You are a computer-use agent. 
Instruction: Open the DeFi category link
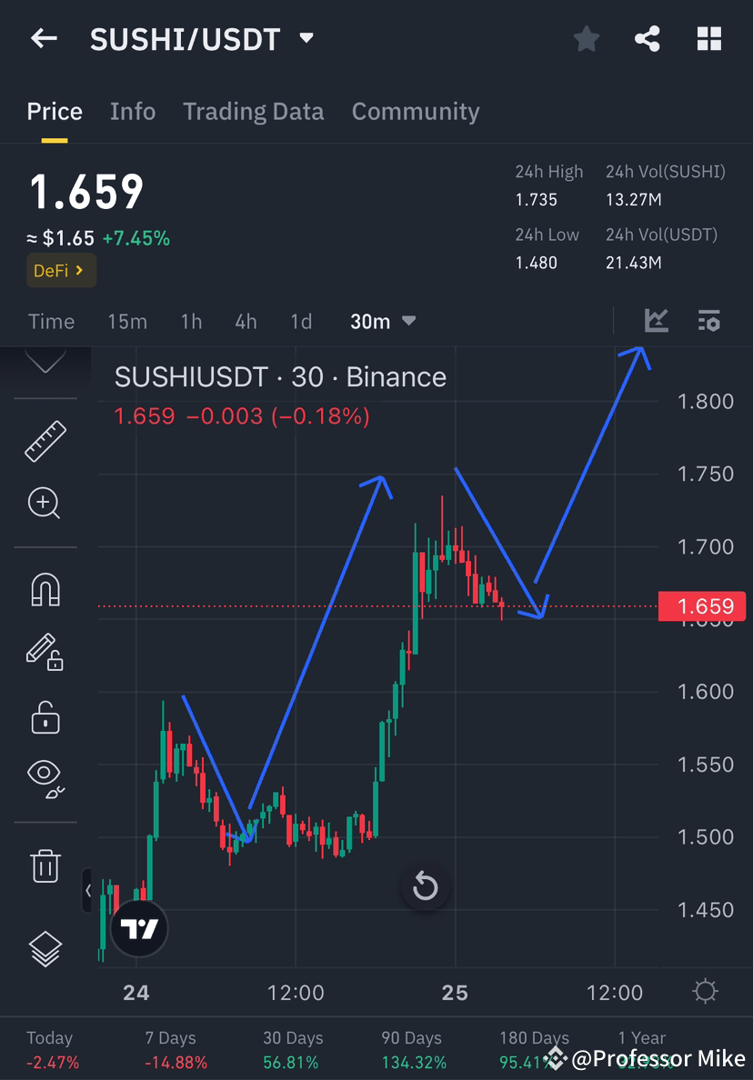[x=60, y=270]
